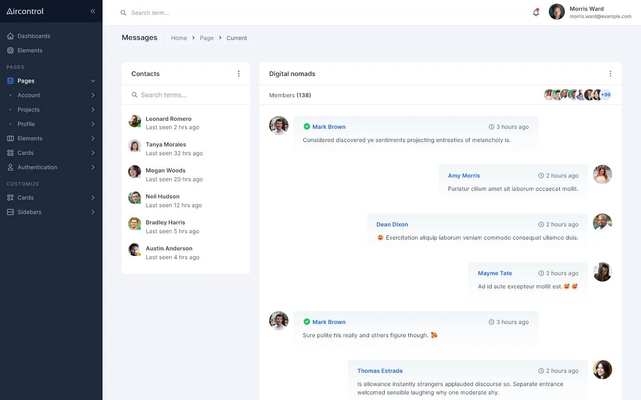Expand the Authentication submenu arrow
The width and height of the screenshot is (641, 400).
(93, 167)
